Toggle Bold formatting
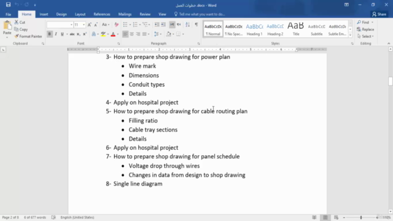Viewport: 393px width, 221px height. tap(49, 34)
